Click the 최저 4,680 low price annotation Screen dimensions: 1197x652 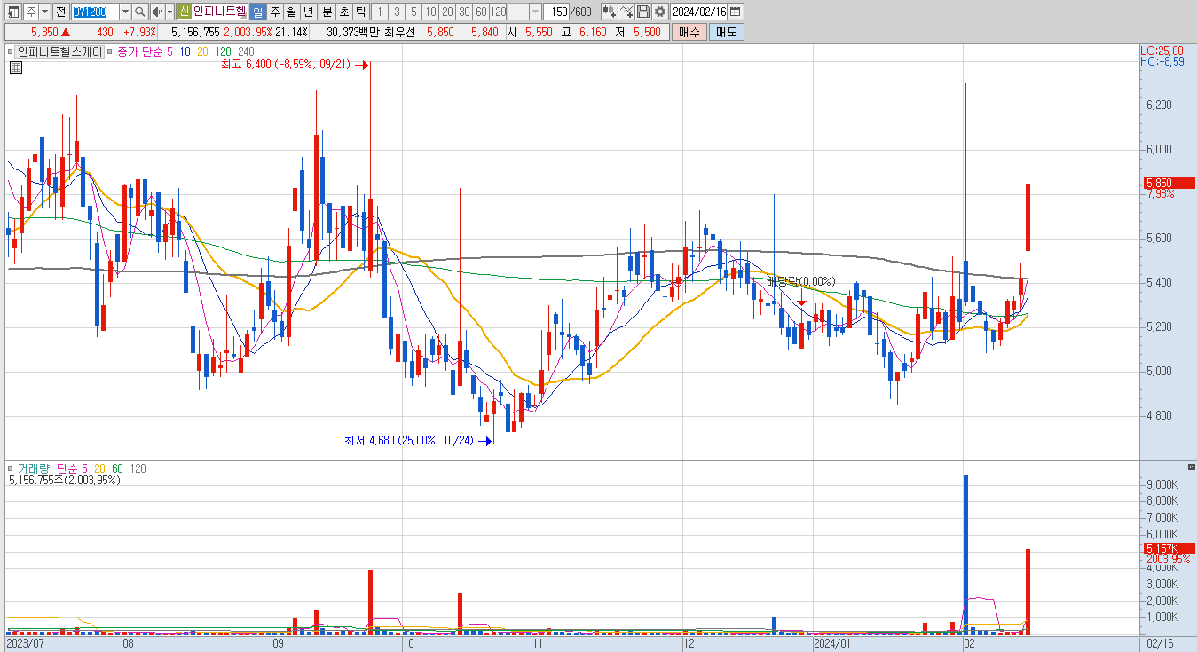(x=409, y=440)
